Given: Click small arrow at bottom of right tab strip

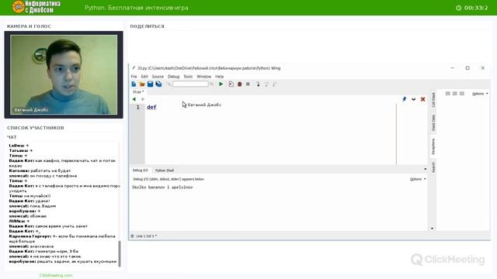Looking at the screenshot, I should 433,228.
